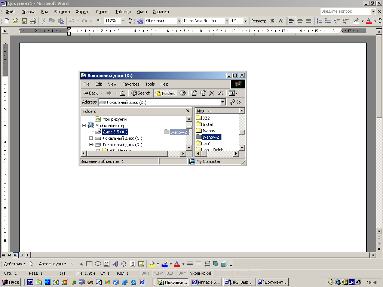Viewport: 383px width, 287px height.
Task: Toggle center alignment button
Action: (x=300, y=21)
